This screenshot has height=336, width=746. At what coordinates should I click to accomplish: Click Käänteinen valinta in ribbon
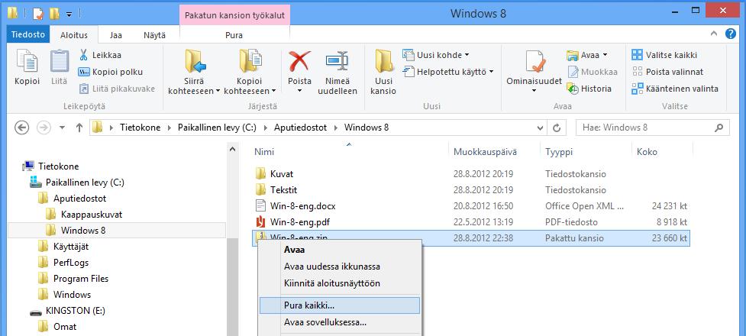(675, 89)
